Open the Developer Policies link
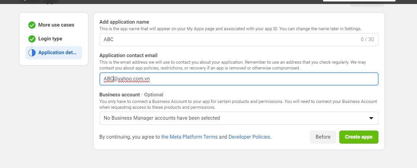 (x=250, y=137)
